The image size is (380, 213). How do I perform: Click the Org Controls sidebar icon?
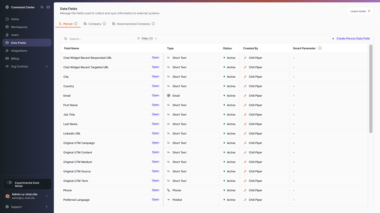[x=7, y=66]
